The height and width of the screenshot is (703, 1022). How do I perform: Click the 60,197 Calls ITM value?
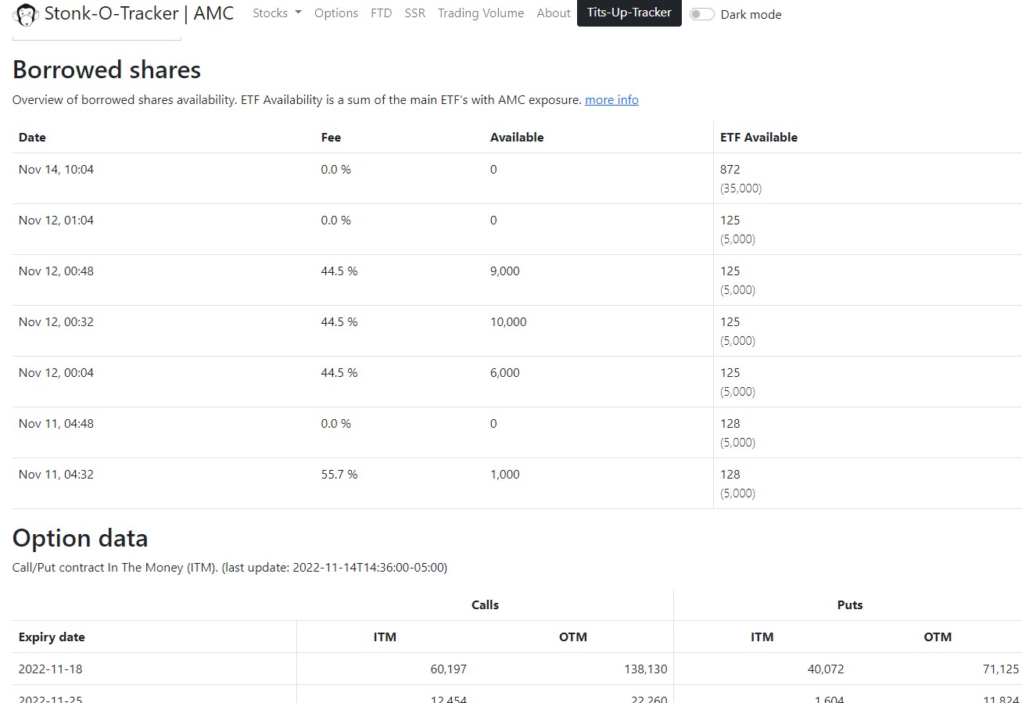[449, 669]
